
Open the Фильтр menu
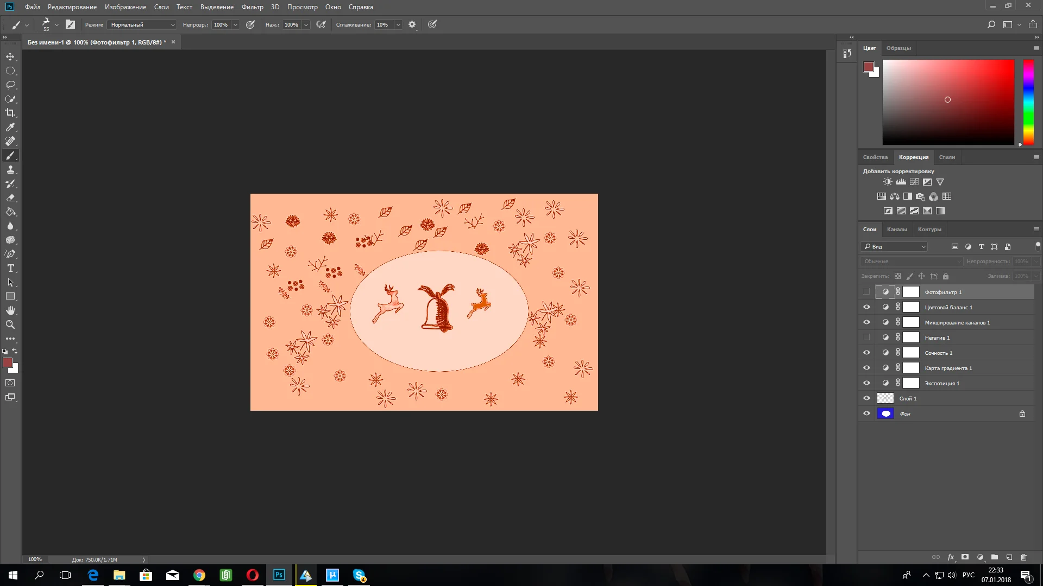[252, 7]
